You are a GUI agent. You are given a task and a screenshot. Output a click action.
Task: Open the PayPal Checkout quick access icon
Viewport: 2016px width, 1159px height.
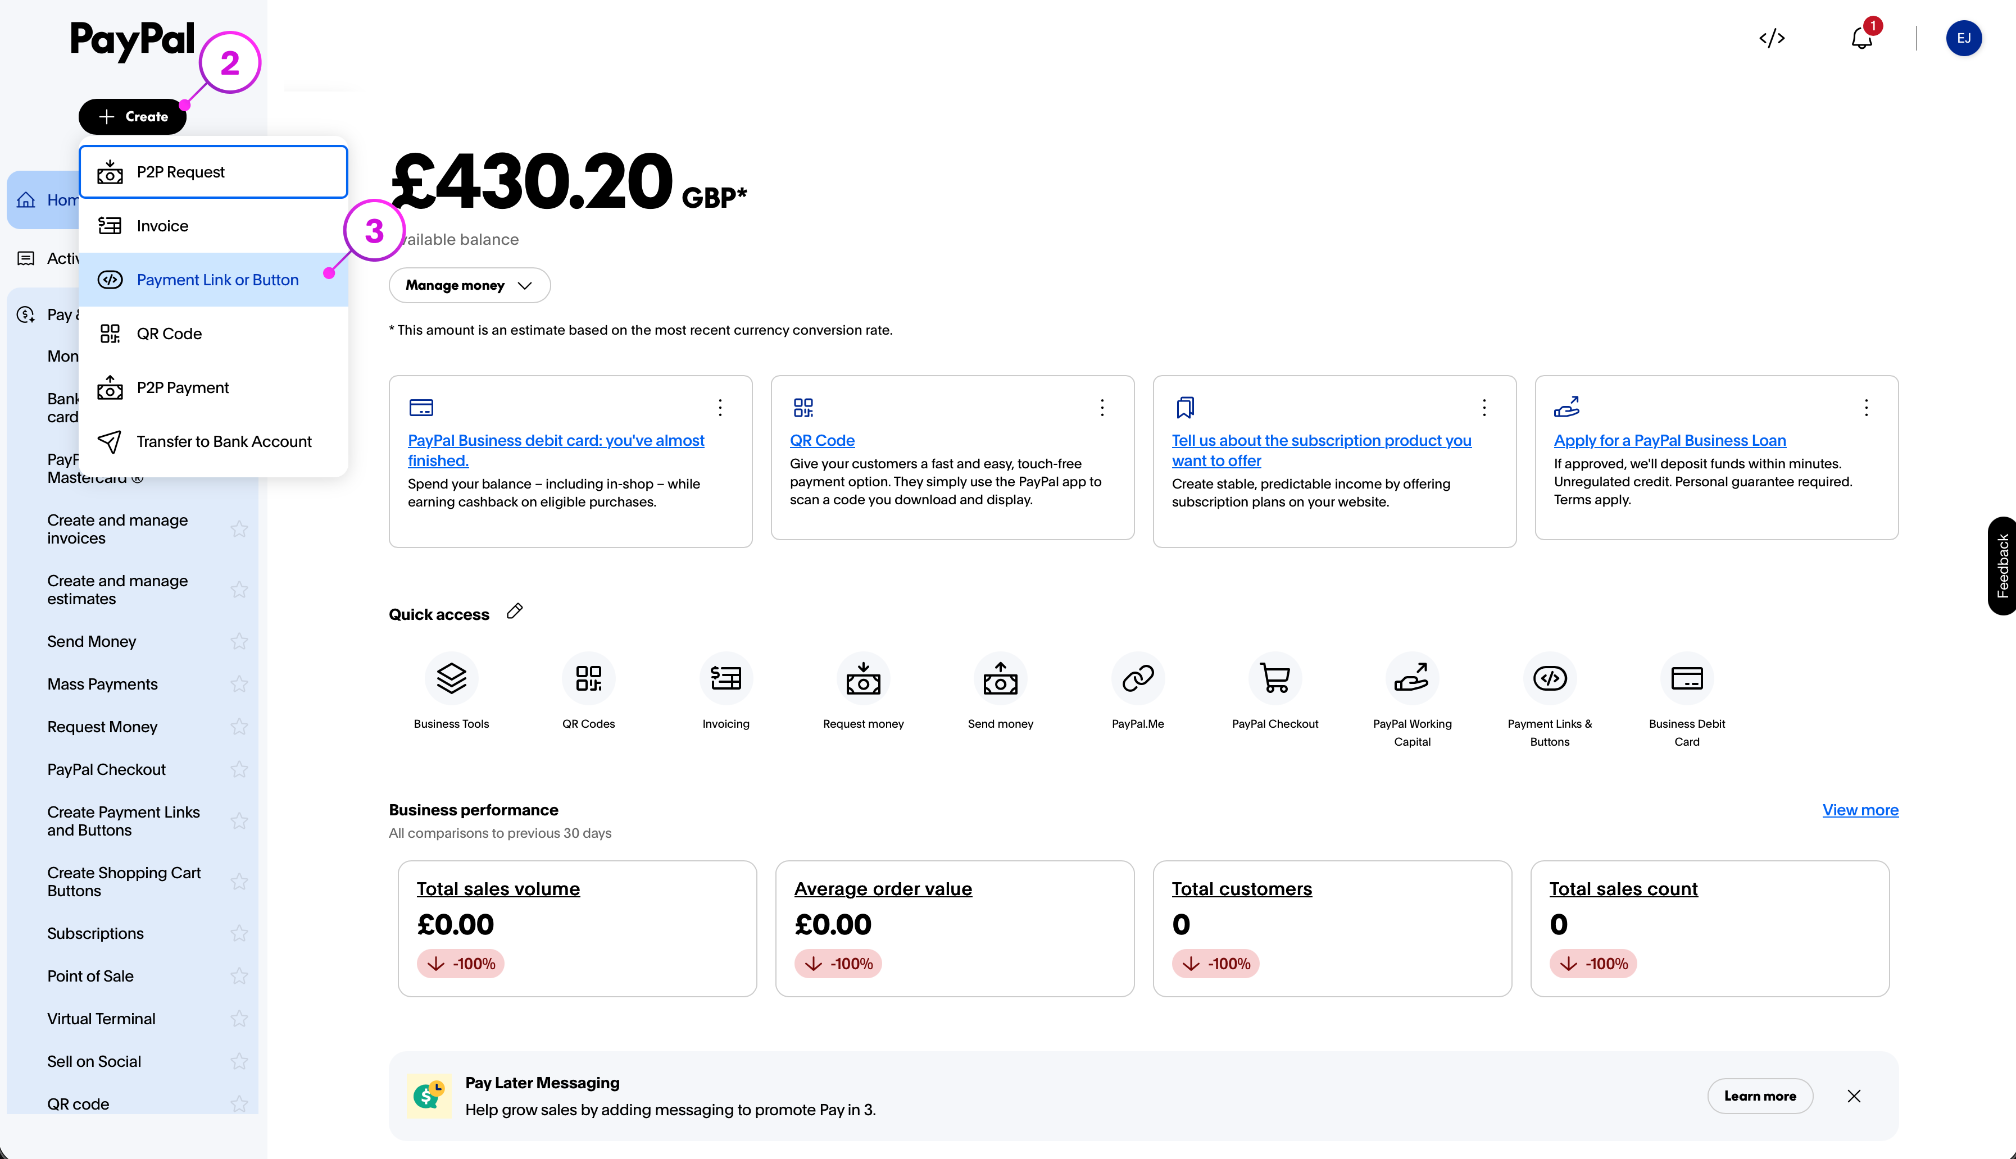click(x=1275, y=678)
